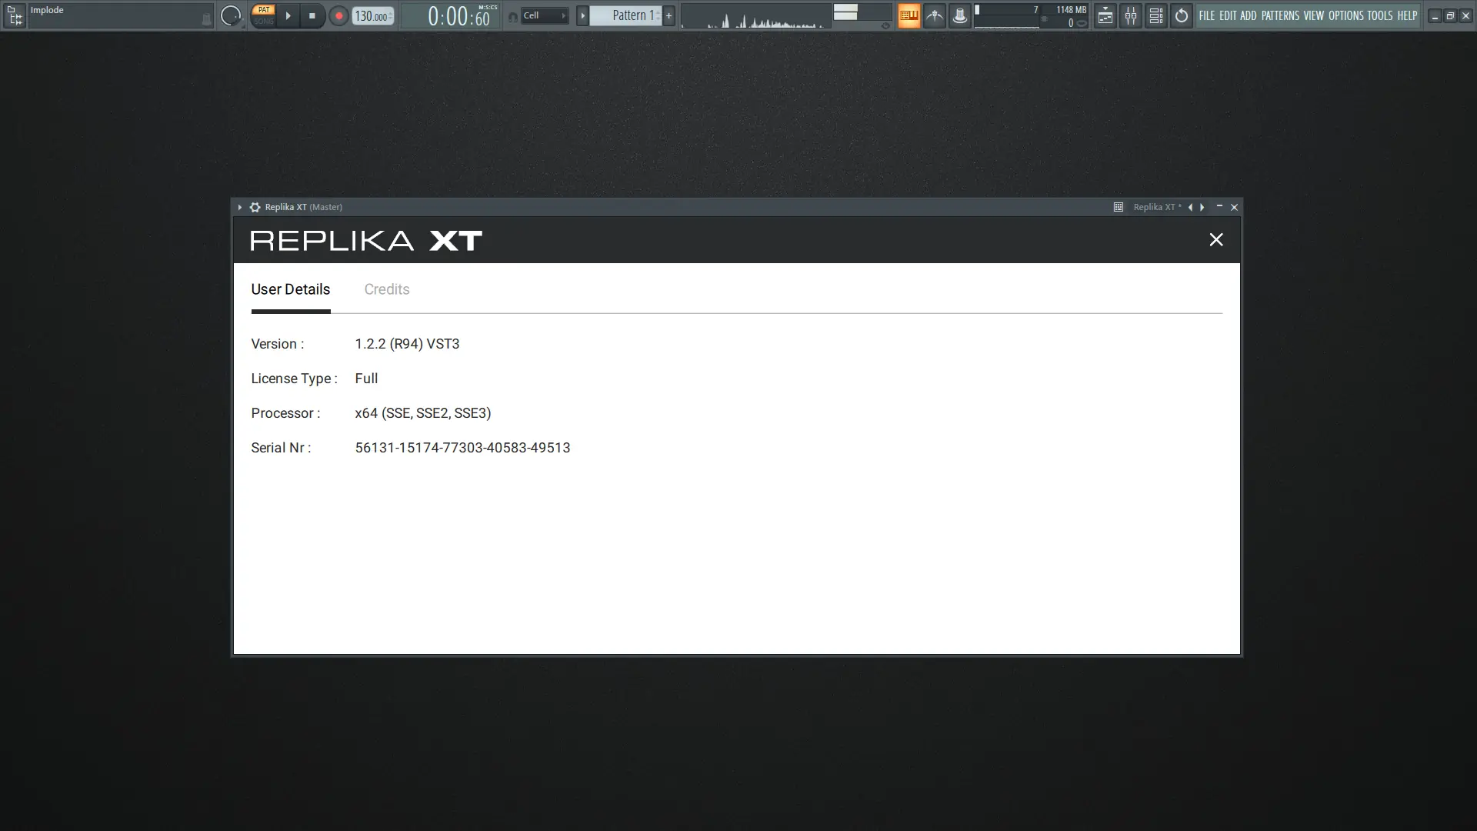The image size is (1477, 831).
Task: Click the browser tree icon at top-left
Action: pos(14,15)
